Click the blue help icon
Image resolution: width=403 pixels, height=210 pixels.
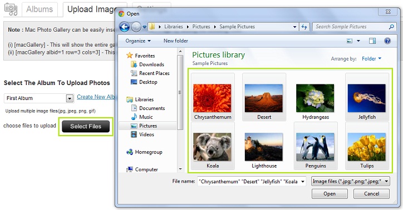point(387,41)
